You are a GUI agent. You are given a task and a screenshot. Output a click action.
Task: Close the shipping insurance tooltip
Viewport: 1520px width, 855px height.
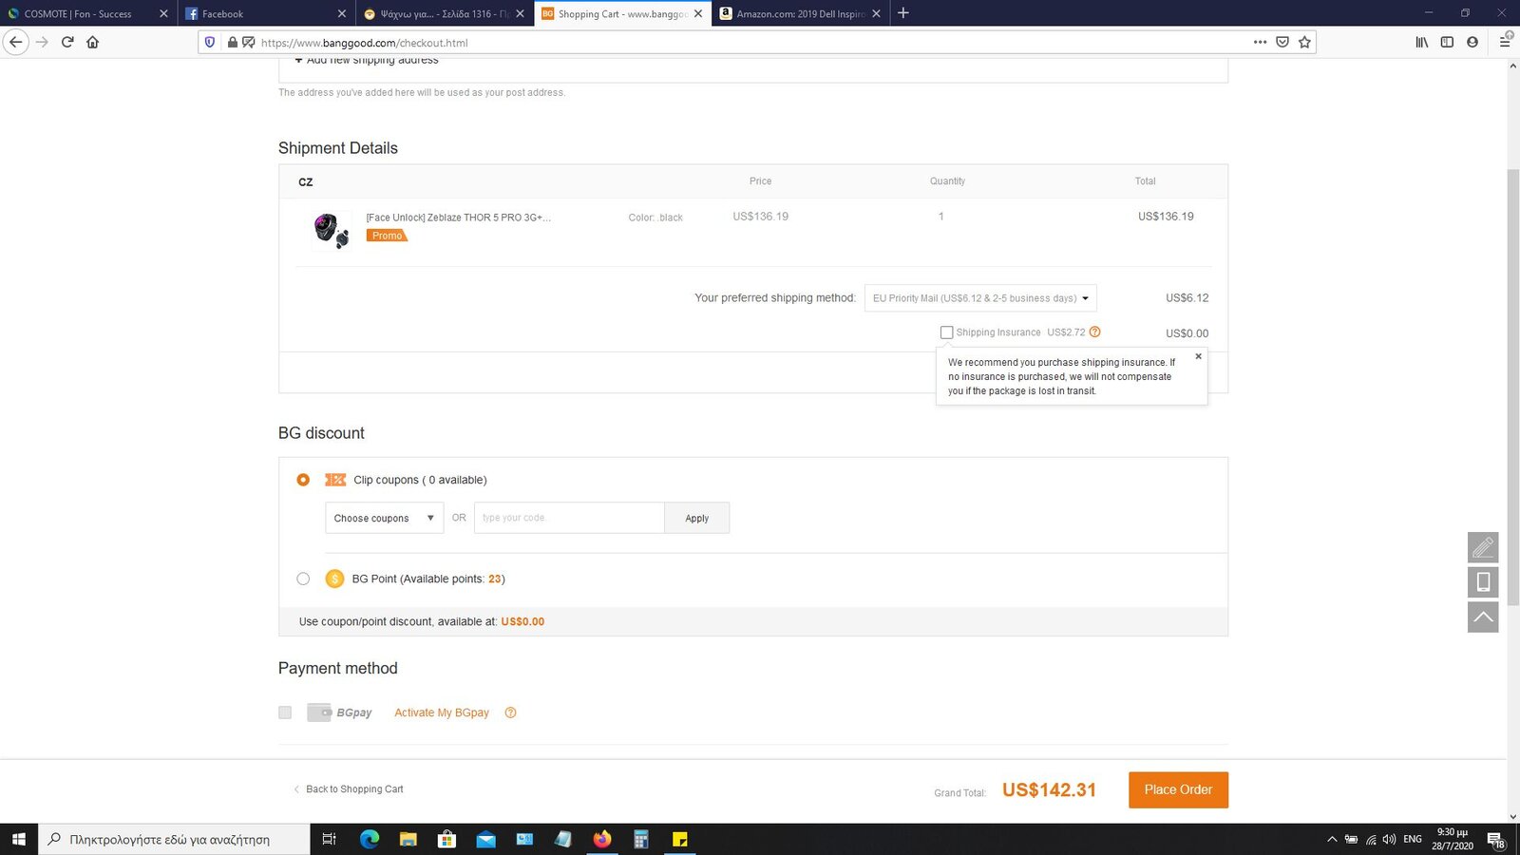point(1198,356)
